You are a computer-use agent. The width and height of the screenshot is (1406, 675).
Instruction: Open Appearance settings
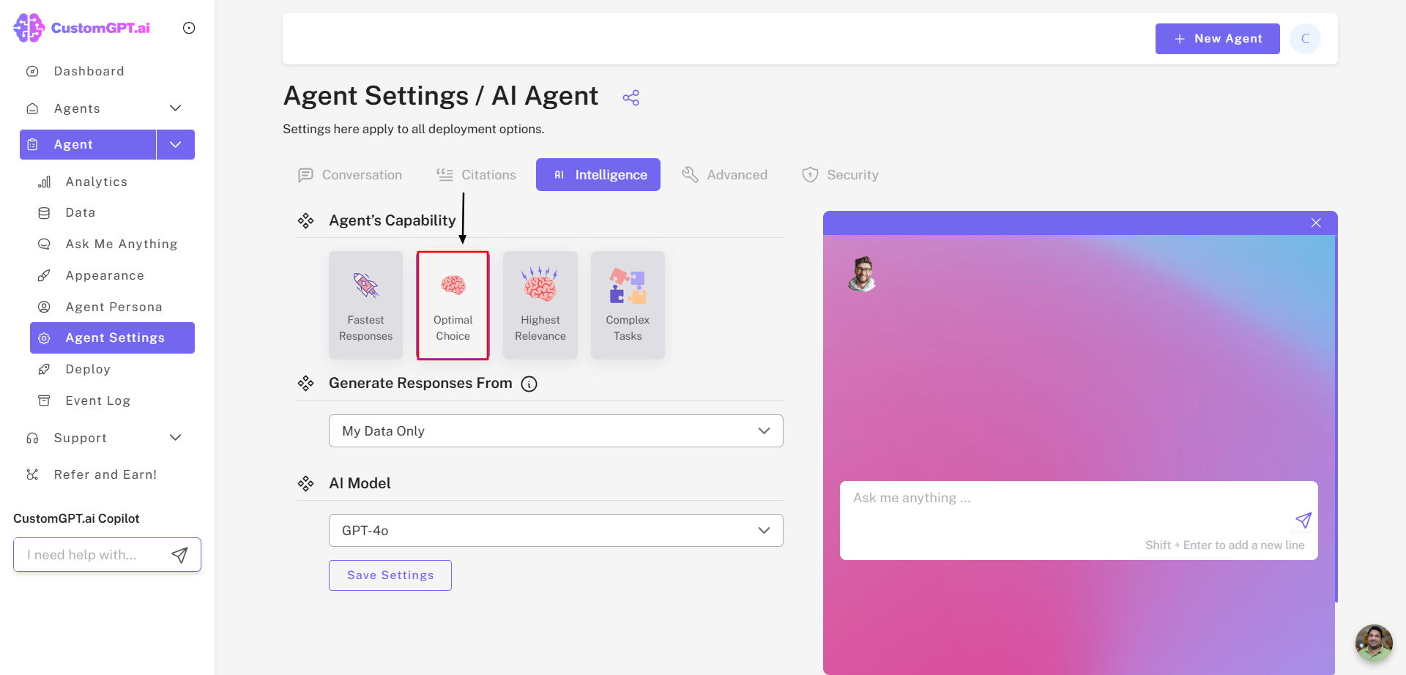coord(105,275)
